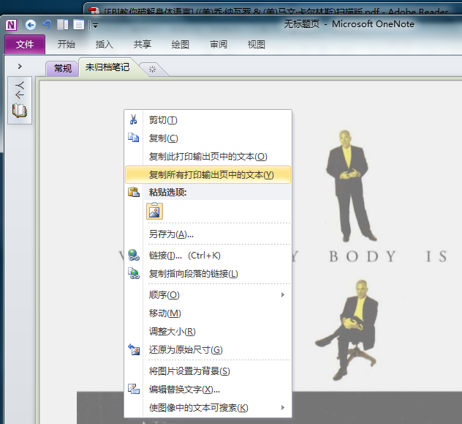Open the notebook book icon in sidebar
462x424 pixels.
pos(19,111)
